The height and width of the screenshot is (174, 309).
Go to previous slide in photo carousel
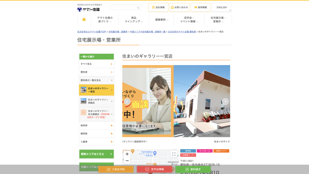tap(127, 101)
